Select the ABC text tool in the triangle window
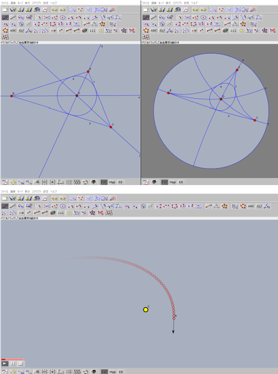This screenshot has width=278, height=374. pos(13,30)
